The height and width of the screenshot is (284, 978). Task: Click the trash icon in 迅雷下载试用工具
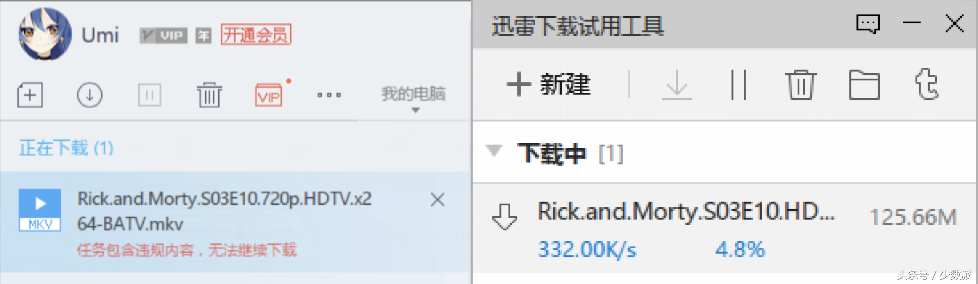click(x=801, y=85)
